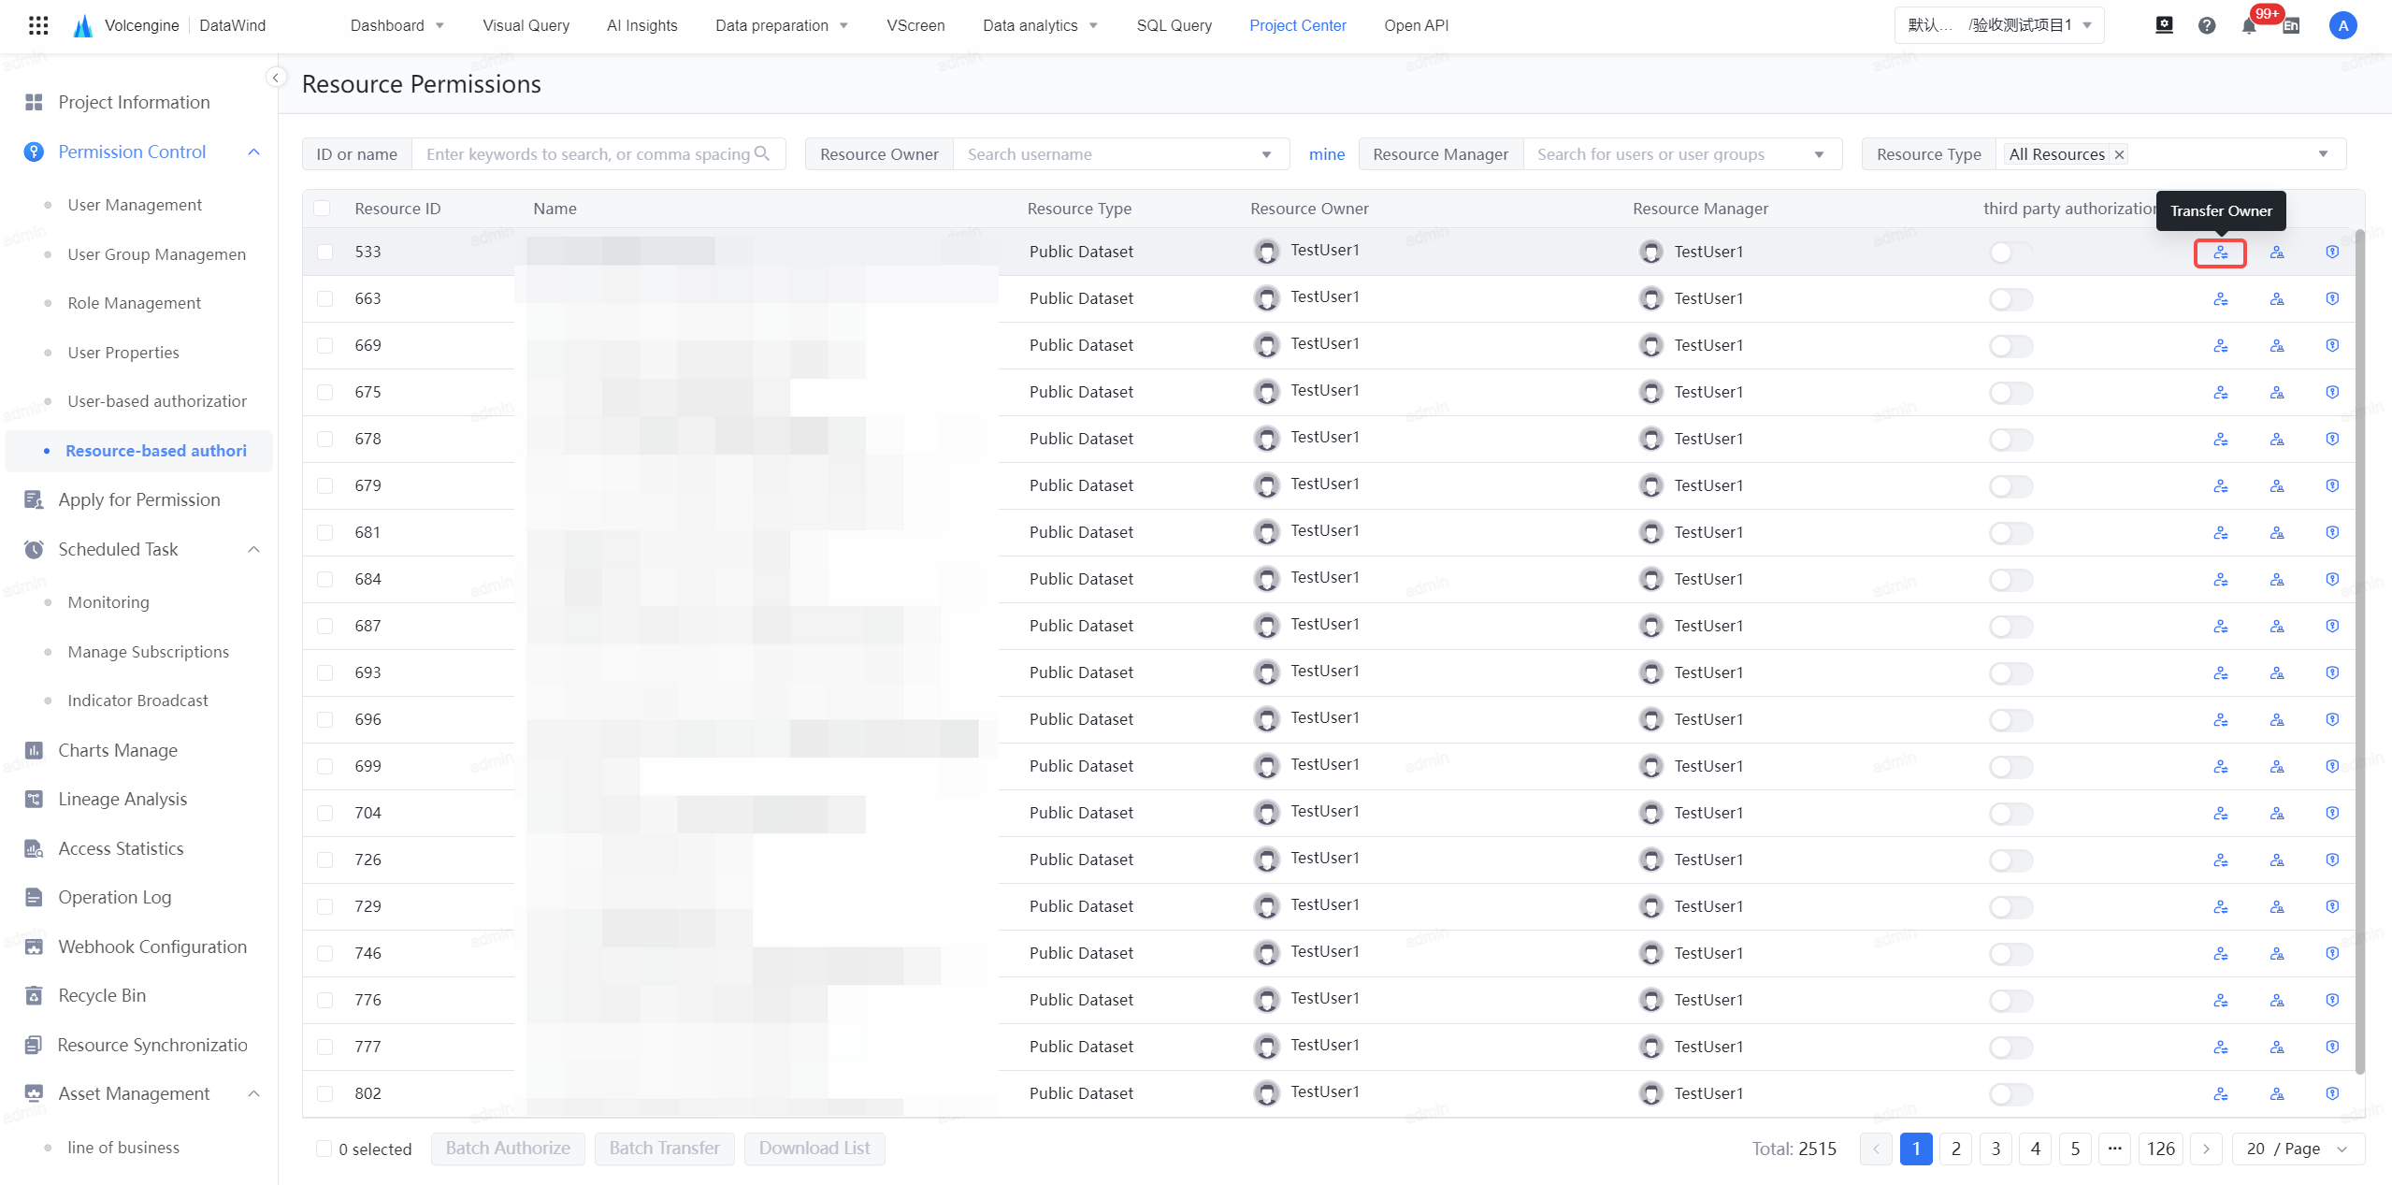Image resolution: width=2392 pixels, height=1185 pixels.
Task: Click manager assignment icon for resource 699
Action: pyautogui.click(x=2277, y=767)
